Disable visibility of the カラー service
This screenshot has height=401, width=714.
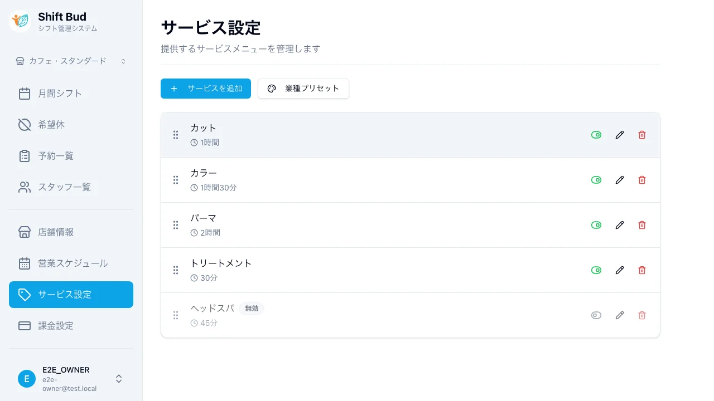coord(596,180)
